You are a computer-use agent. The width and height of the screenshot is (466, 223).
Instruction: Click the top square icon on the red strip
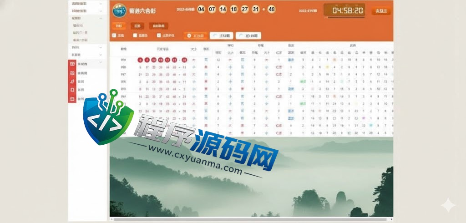[72, 64]
